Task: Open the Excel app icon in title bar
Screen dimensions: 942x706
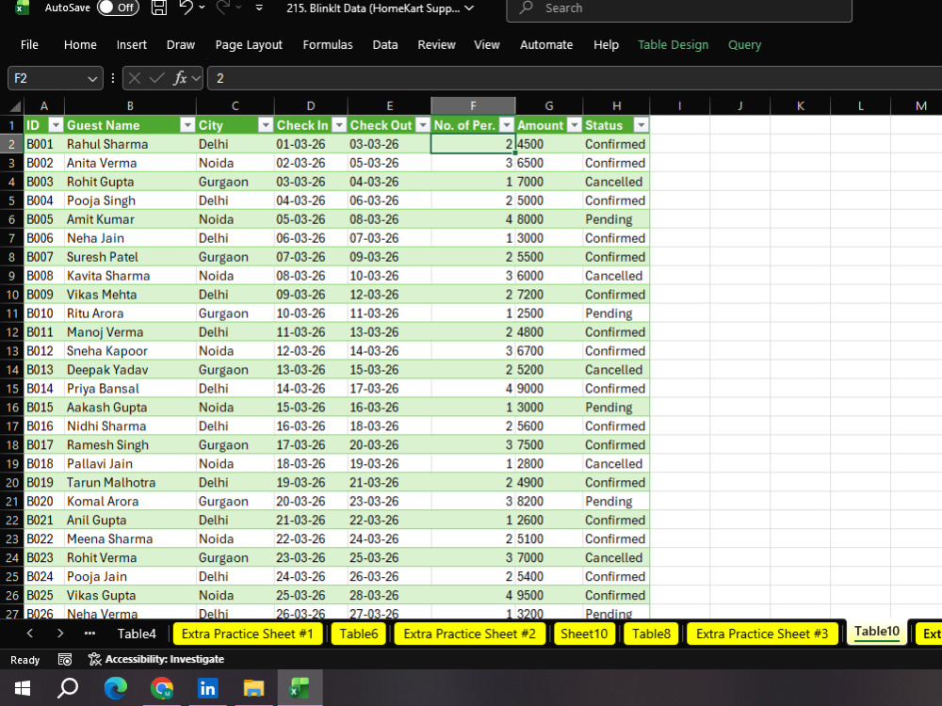Action: [23, 8]
